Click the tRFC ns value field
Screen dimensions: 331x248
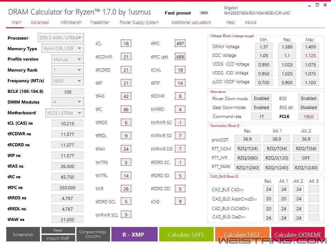pos(68,187)
